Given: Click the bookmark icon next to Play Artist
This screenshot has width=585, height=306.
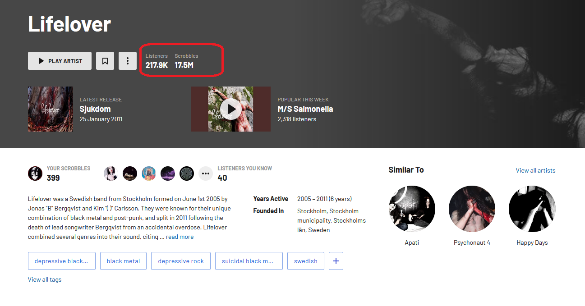Looking at the screenshot, I should [x=105, y=61].
